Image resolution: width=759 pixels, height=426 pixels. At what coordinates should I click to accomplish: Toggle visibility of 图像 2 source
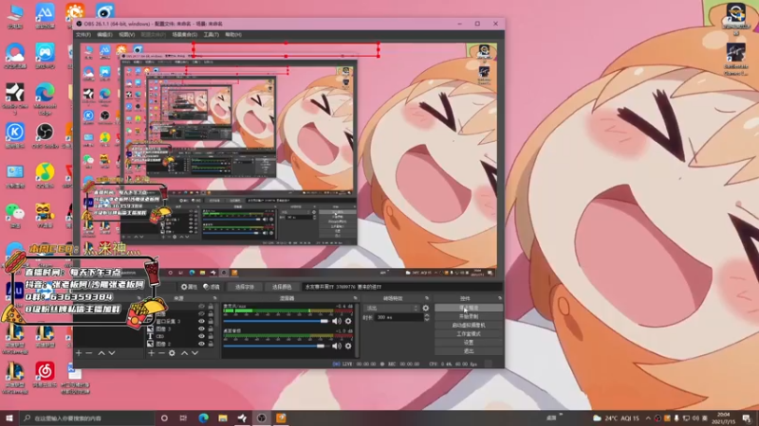click(x=201, y=344)
